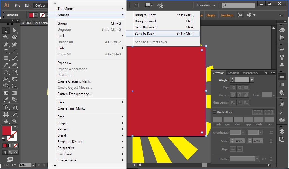Select the Hand tool
The image size is (289, 169).
point(6,121)
